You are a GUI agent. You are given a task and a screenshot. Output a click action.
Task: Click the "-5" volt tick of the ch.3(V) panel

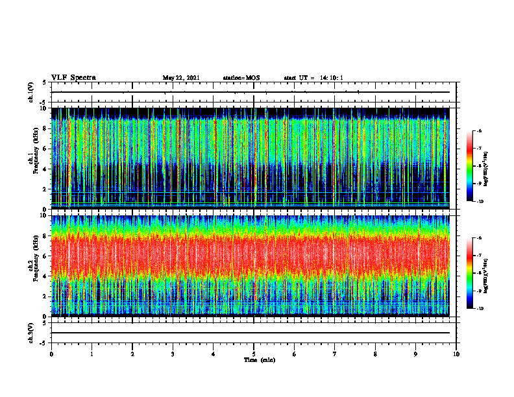43,343
